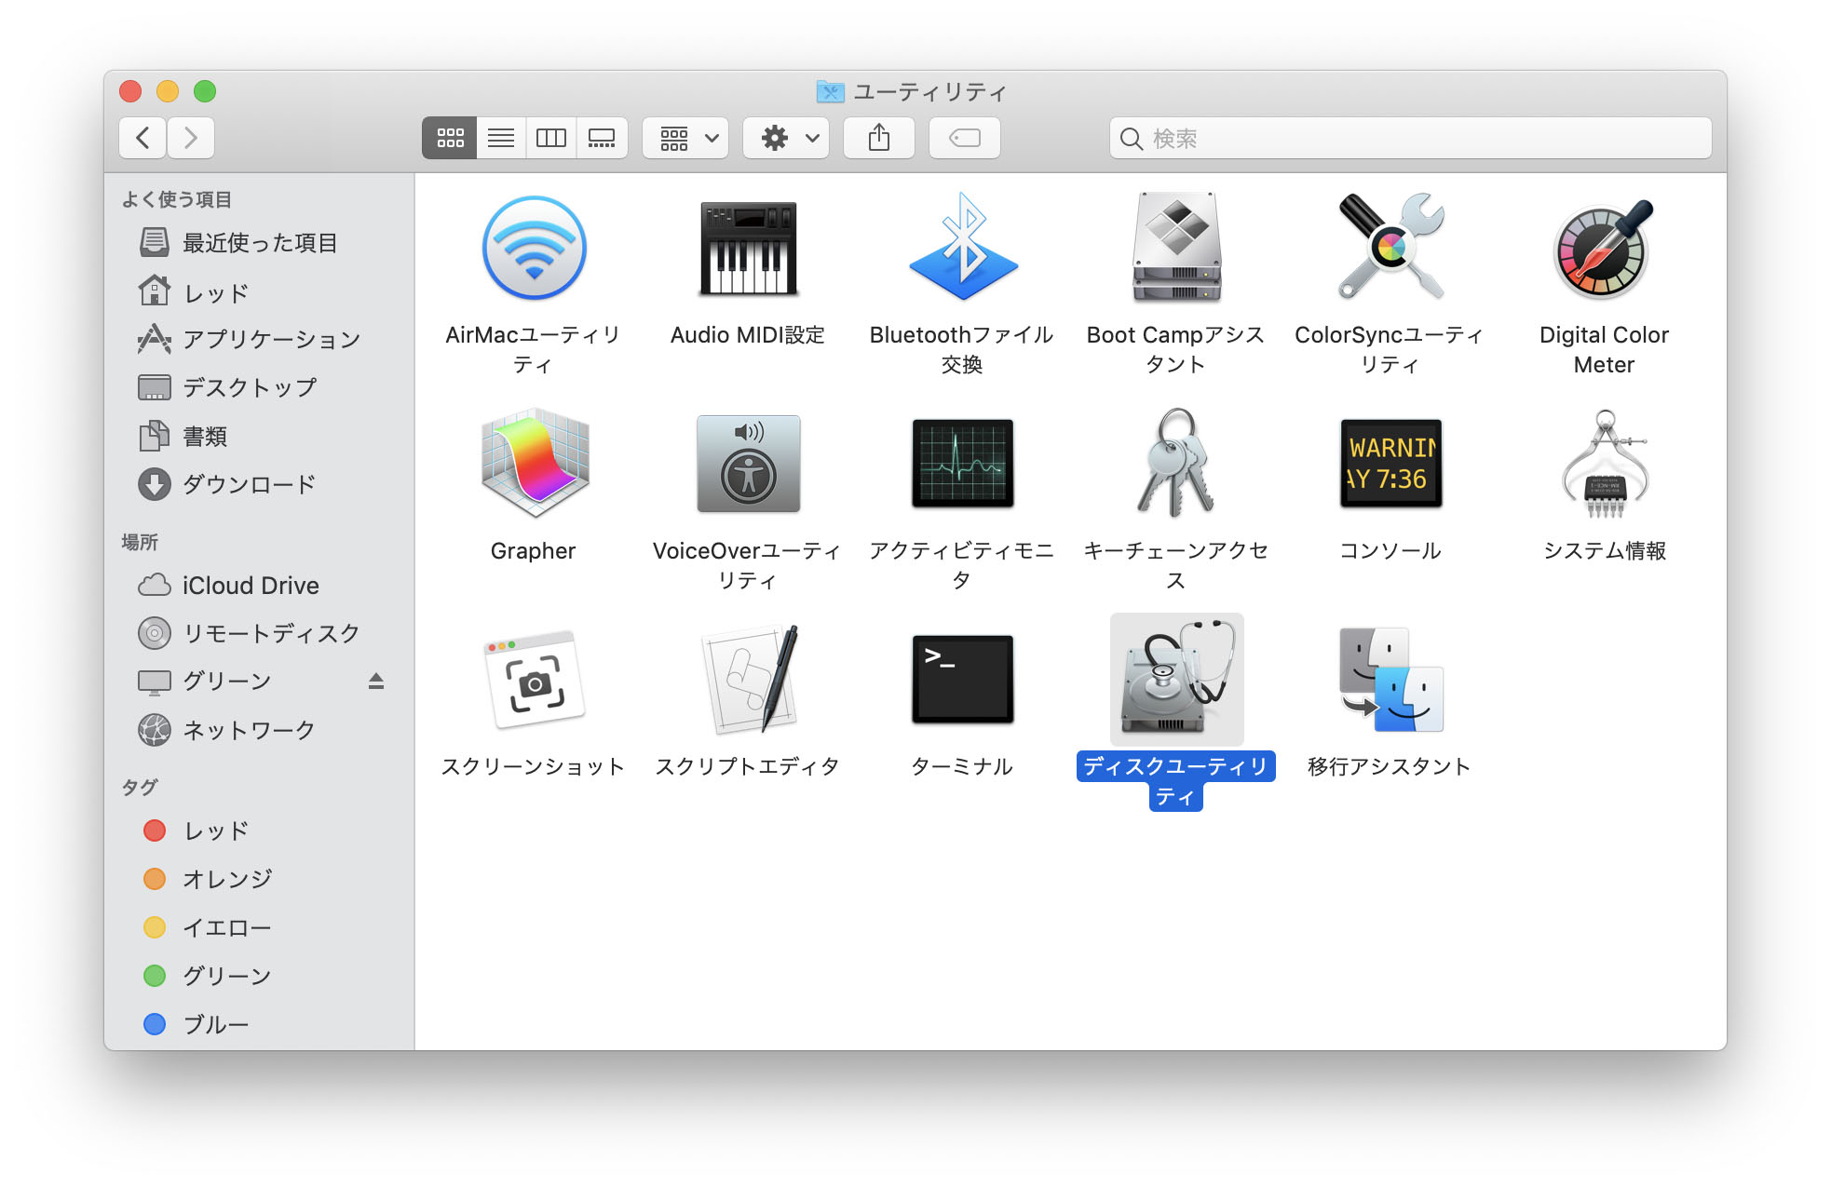Image resolution: width=1831 pixels, height=1188 pixels.
Task: Select the ターミナル icon
Action: coord(963,680)
